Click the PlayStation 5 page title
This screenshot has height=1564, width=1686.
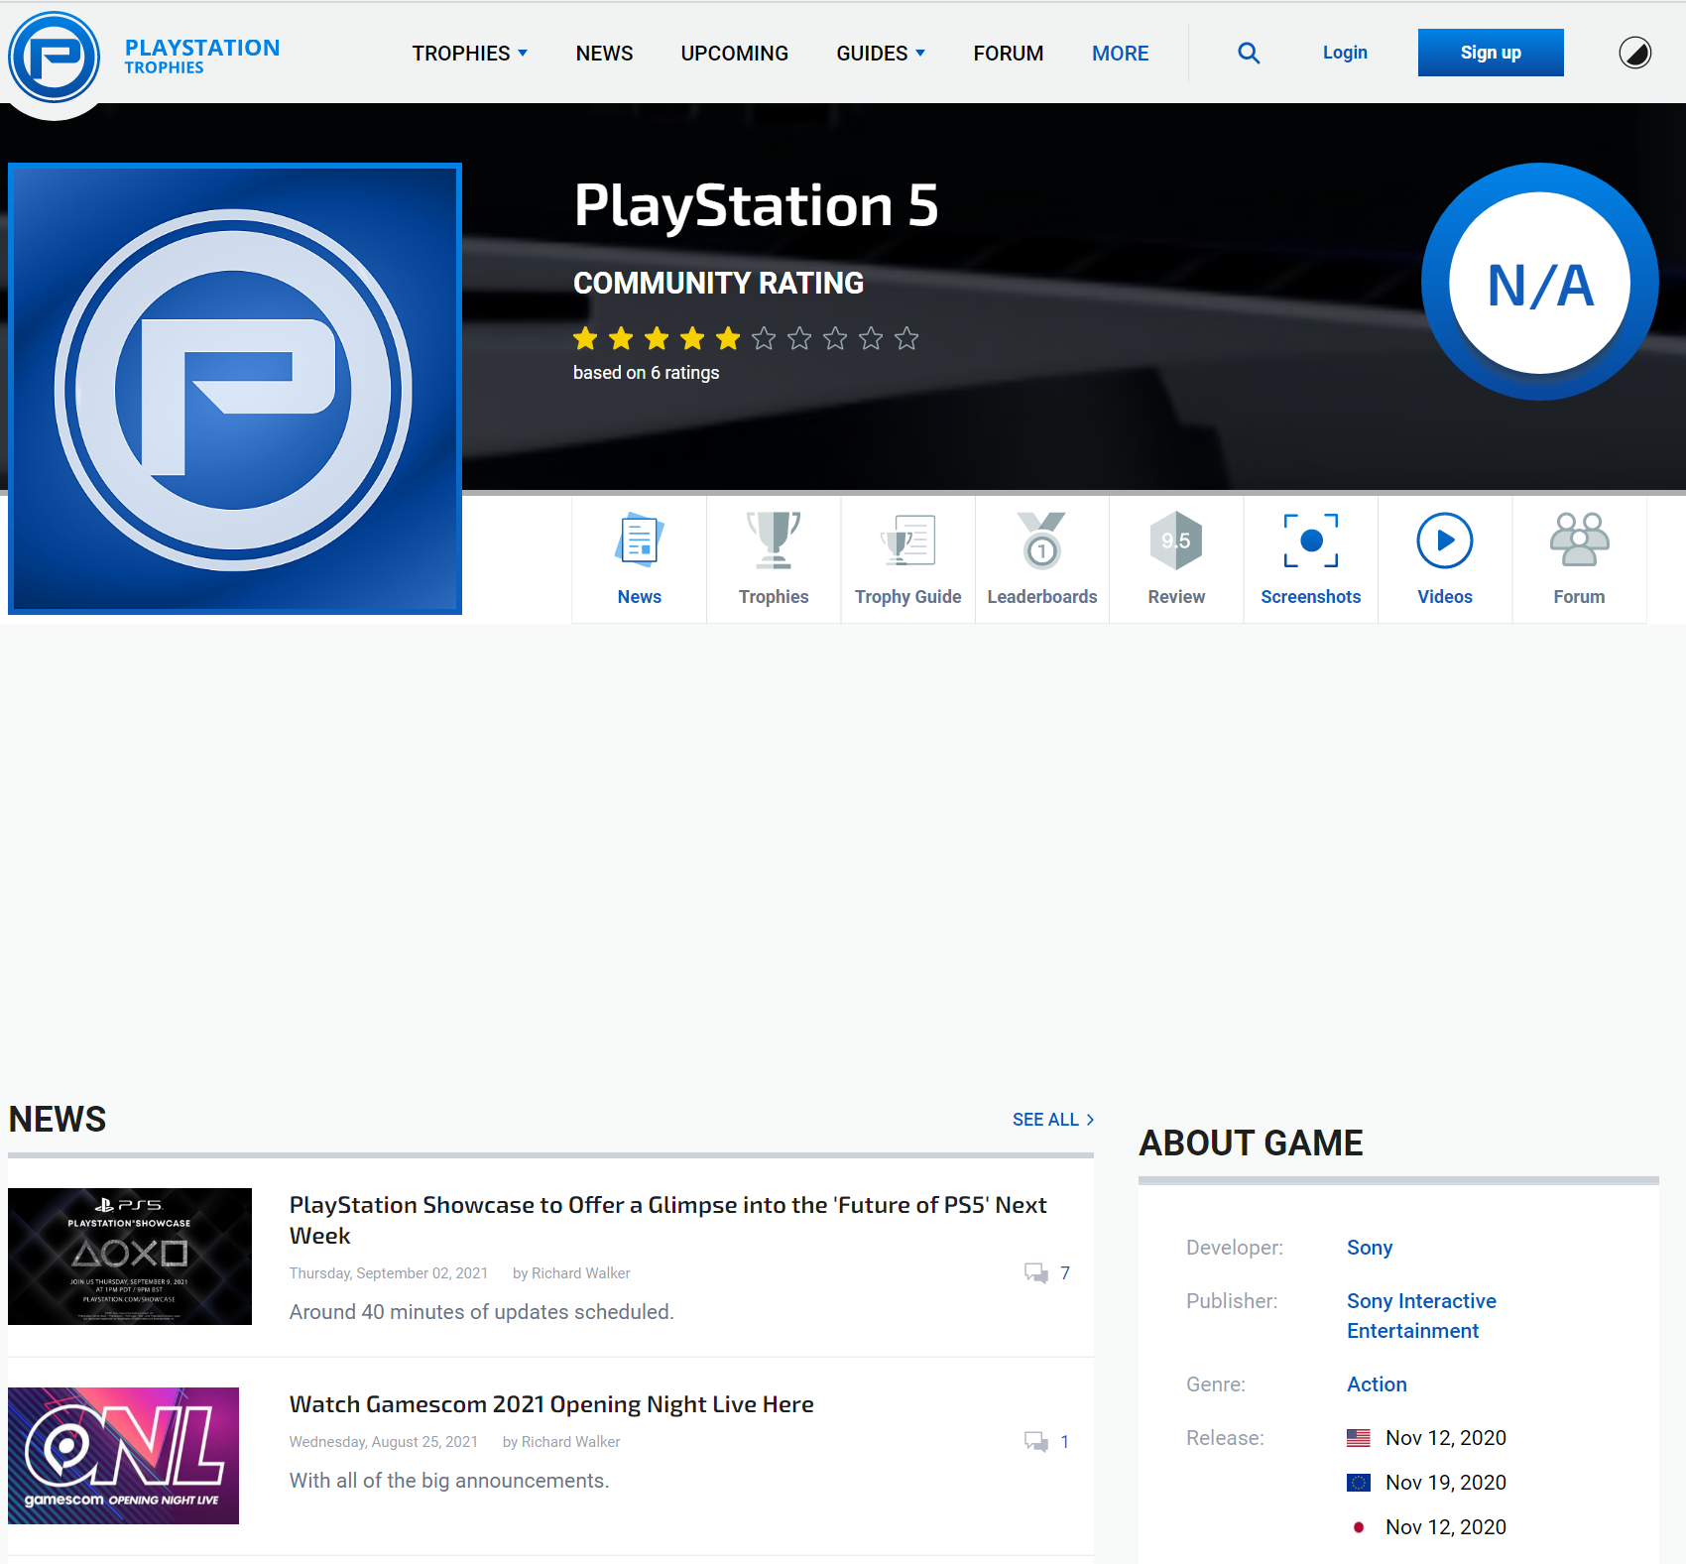tap(756, 205)
